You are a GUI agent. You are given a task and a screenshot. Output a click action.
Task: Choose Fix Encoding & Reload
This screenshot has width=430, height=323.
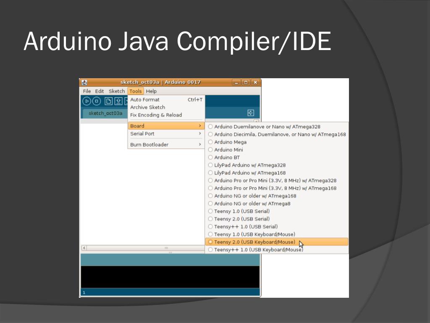tap(166, 115)
